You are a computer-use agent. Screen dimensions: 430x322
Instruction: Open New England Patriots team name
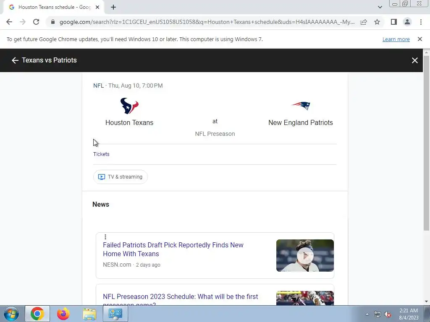(x=301, y=123)
